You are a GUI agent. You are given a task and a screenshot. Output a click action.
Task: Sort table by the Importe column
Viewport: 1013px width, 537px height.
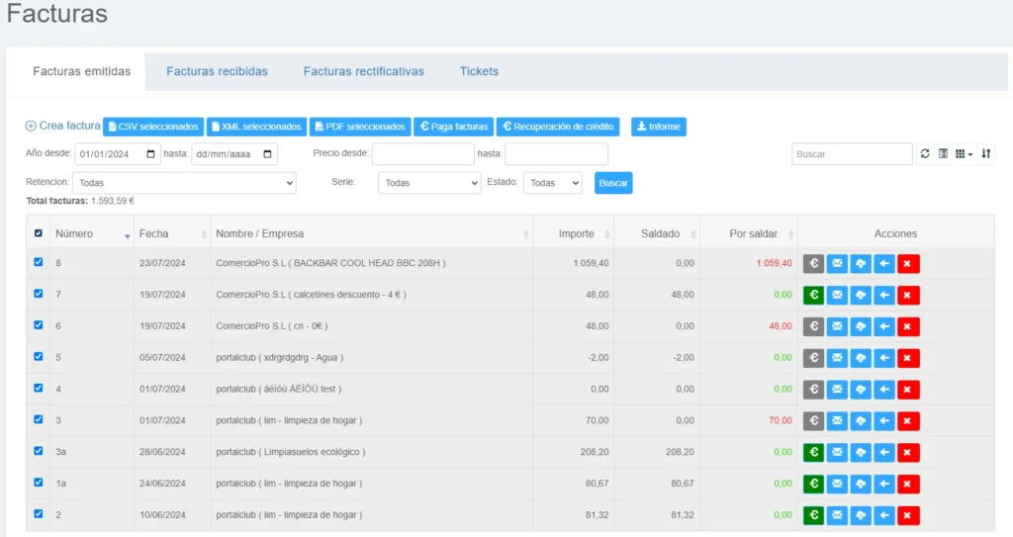(573, 234)
